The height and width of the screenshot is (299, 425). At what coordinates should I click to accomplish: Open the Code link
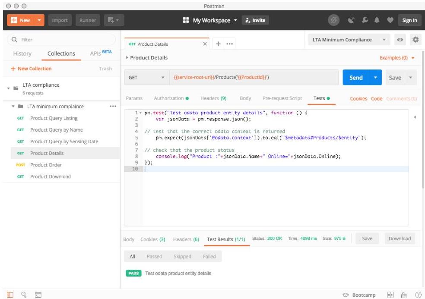click(x=377, y=98)
